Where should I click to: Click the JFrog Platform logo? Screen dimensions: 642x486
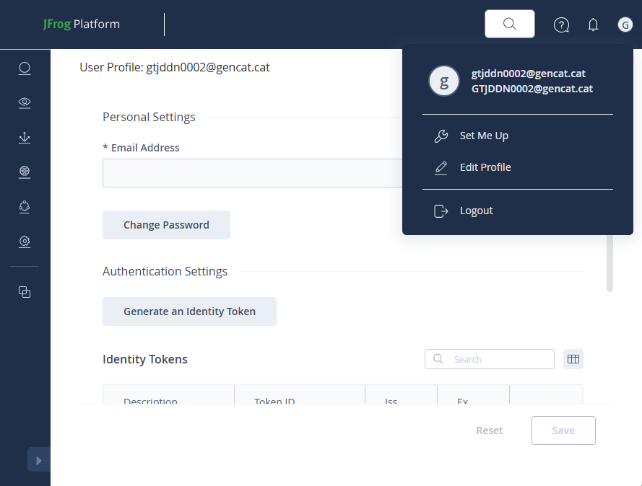[x=81, y=24]
